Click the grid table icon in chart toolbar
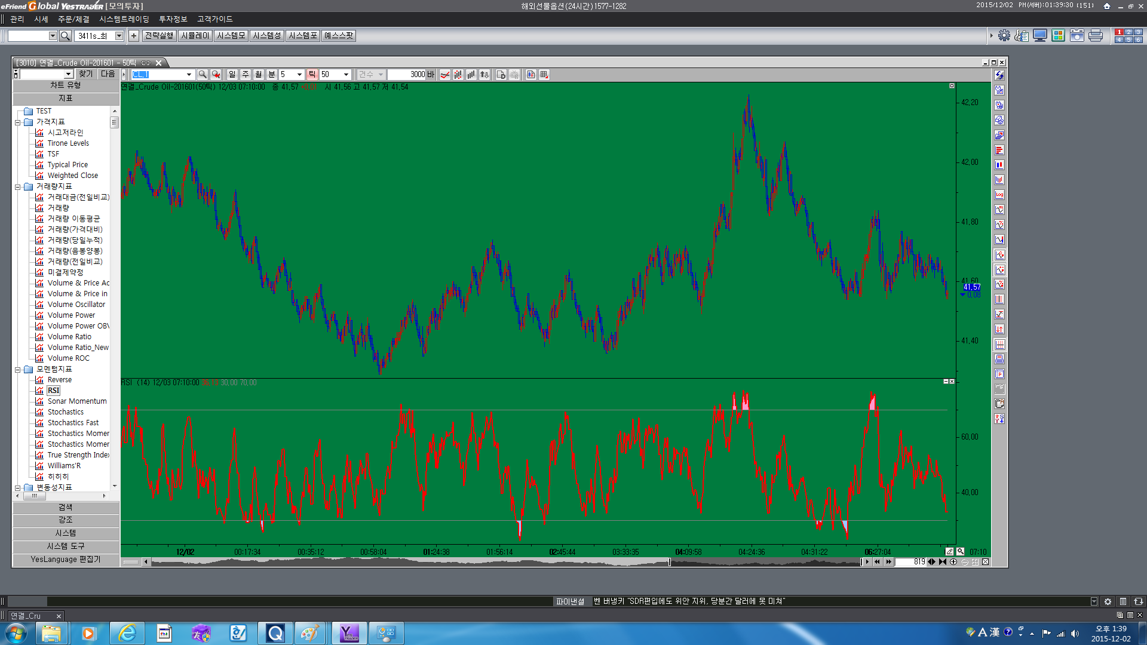Viewport: 1147px width, 645px height. [544, 75]
